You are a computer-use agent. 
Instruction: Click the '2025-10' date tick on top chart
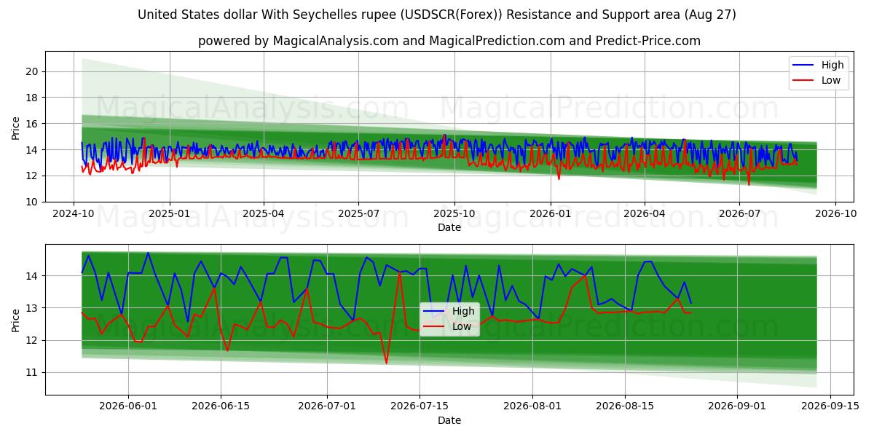[x=454, y=215]
